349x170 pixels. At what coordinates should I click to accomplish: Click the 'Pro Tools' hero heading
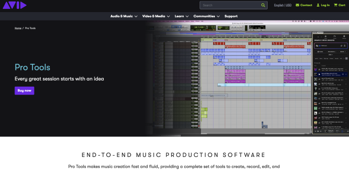[x=33, y=67]
